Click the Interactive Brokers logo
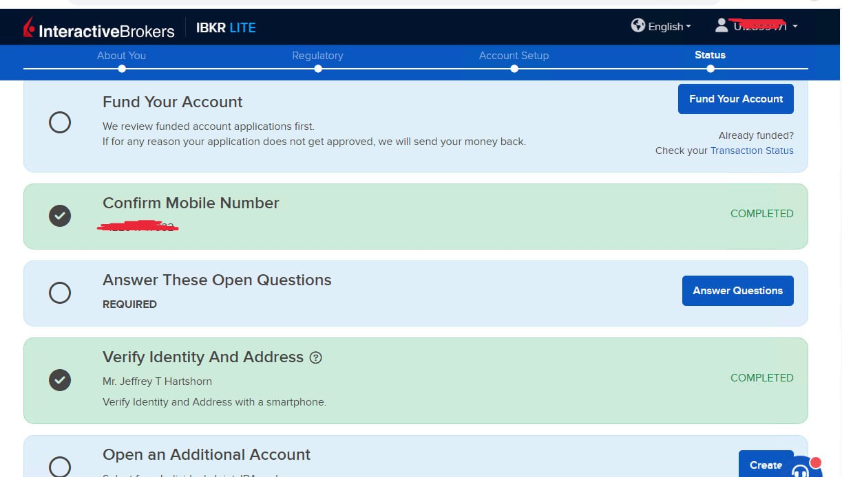 tap(99, 29)
